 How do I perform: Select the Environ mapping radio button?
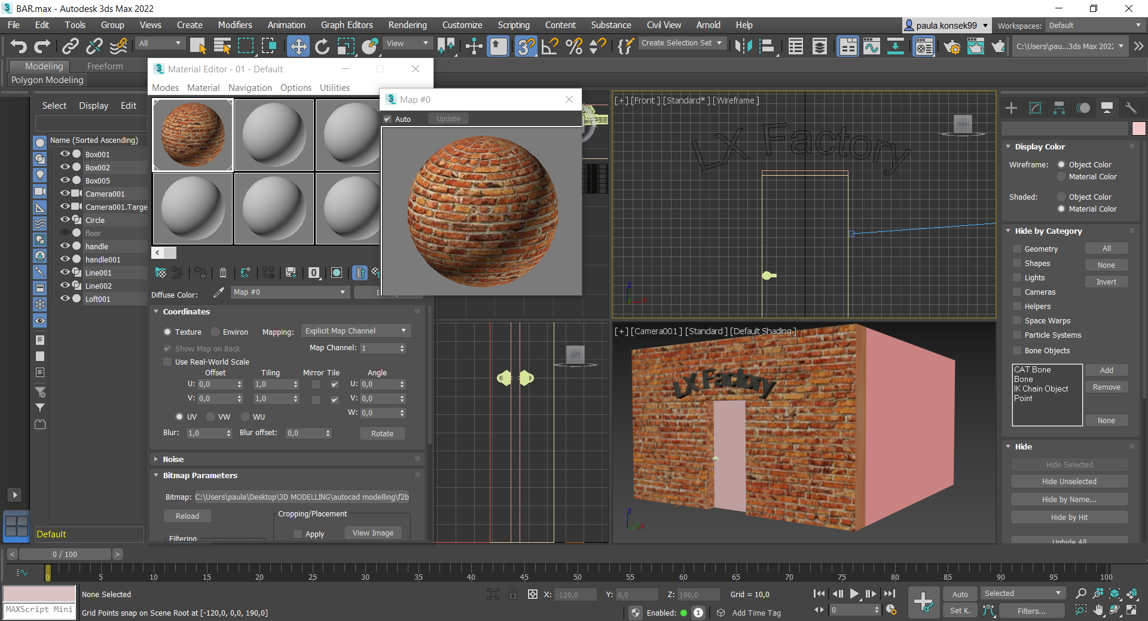coord(215,332)
